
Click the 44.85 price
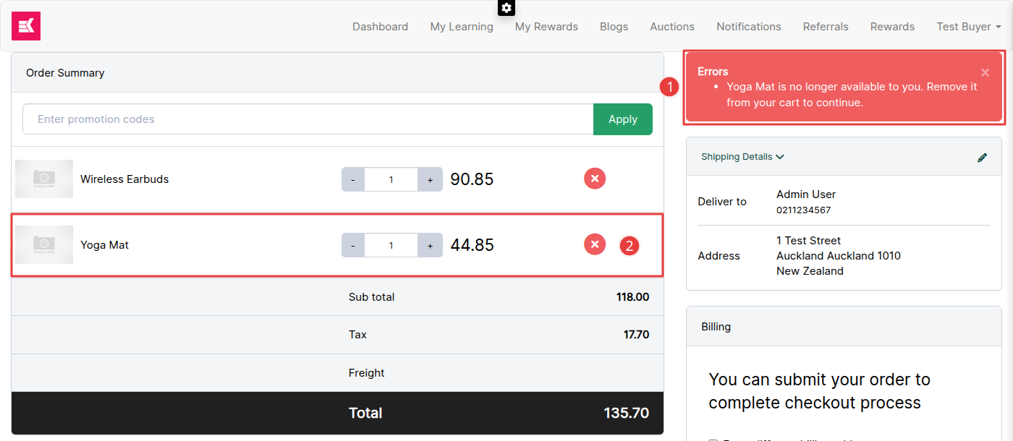click(472, 245)
